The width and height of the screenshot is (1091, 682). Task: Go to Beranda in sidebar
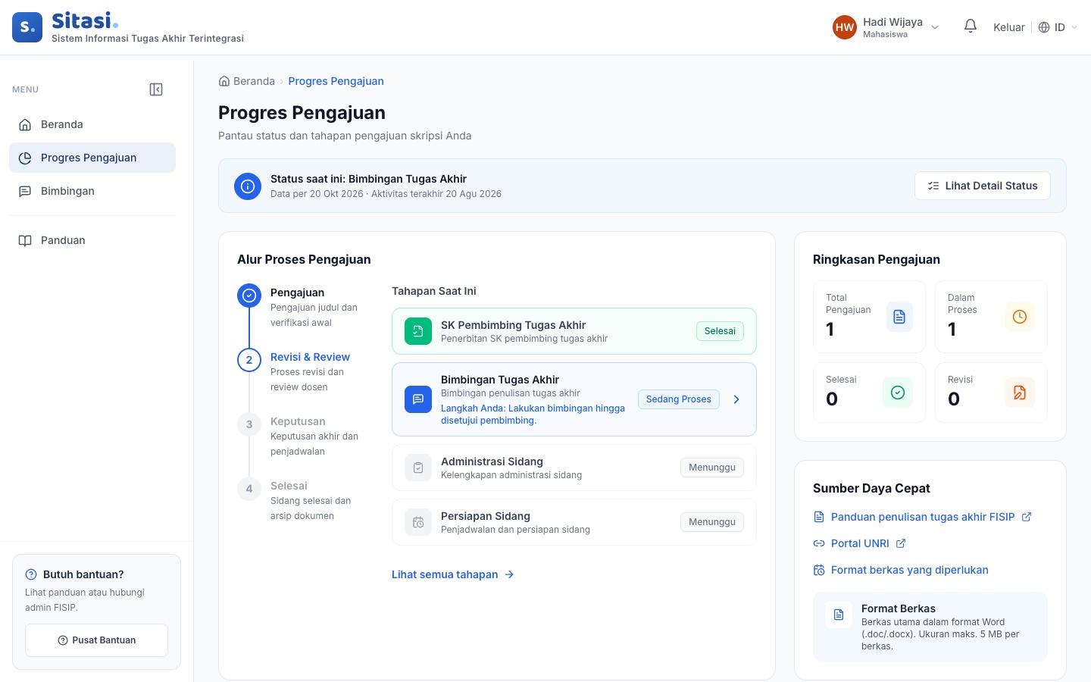(92, 124)
